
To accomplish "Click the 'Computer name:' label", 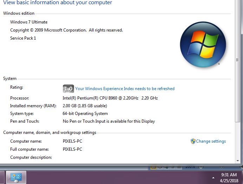I will coord(26,141).
